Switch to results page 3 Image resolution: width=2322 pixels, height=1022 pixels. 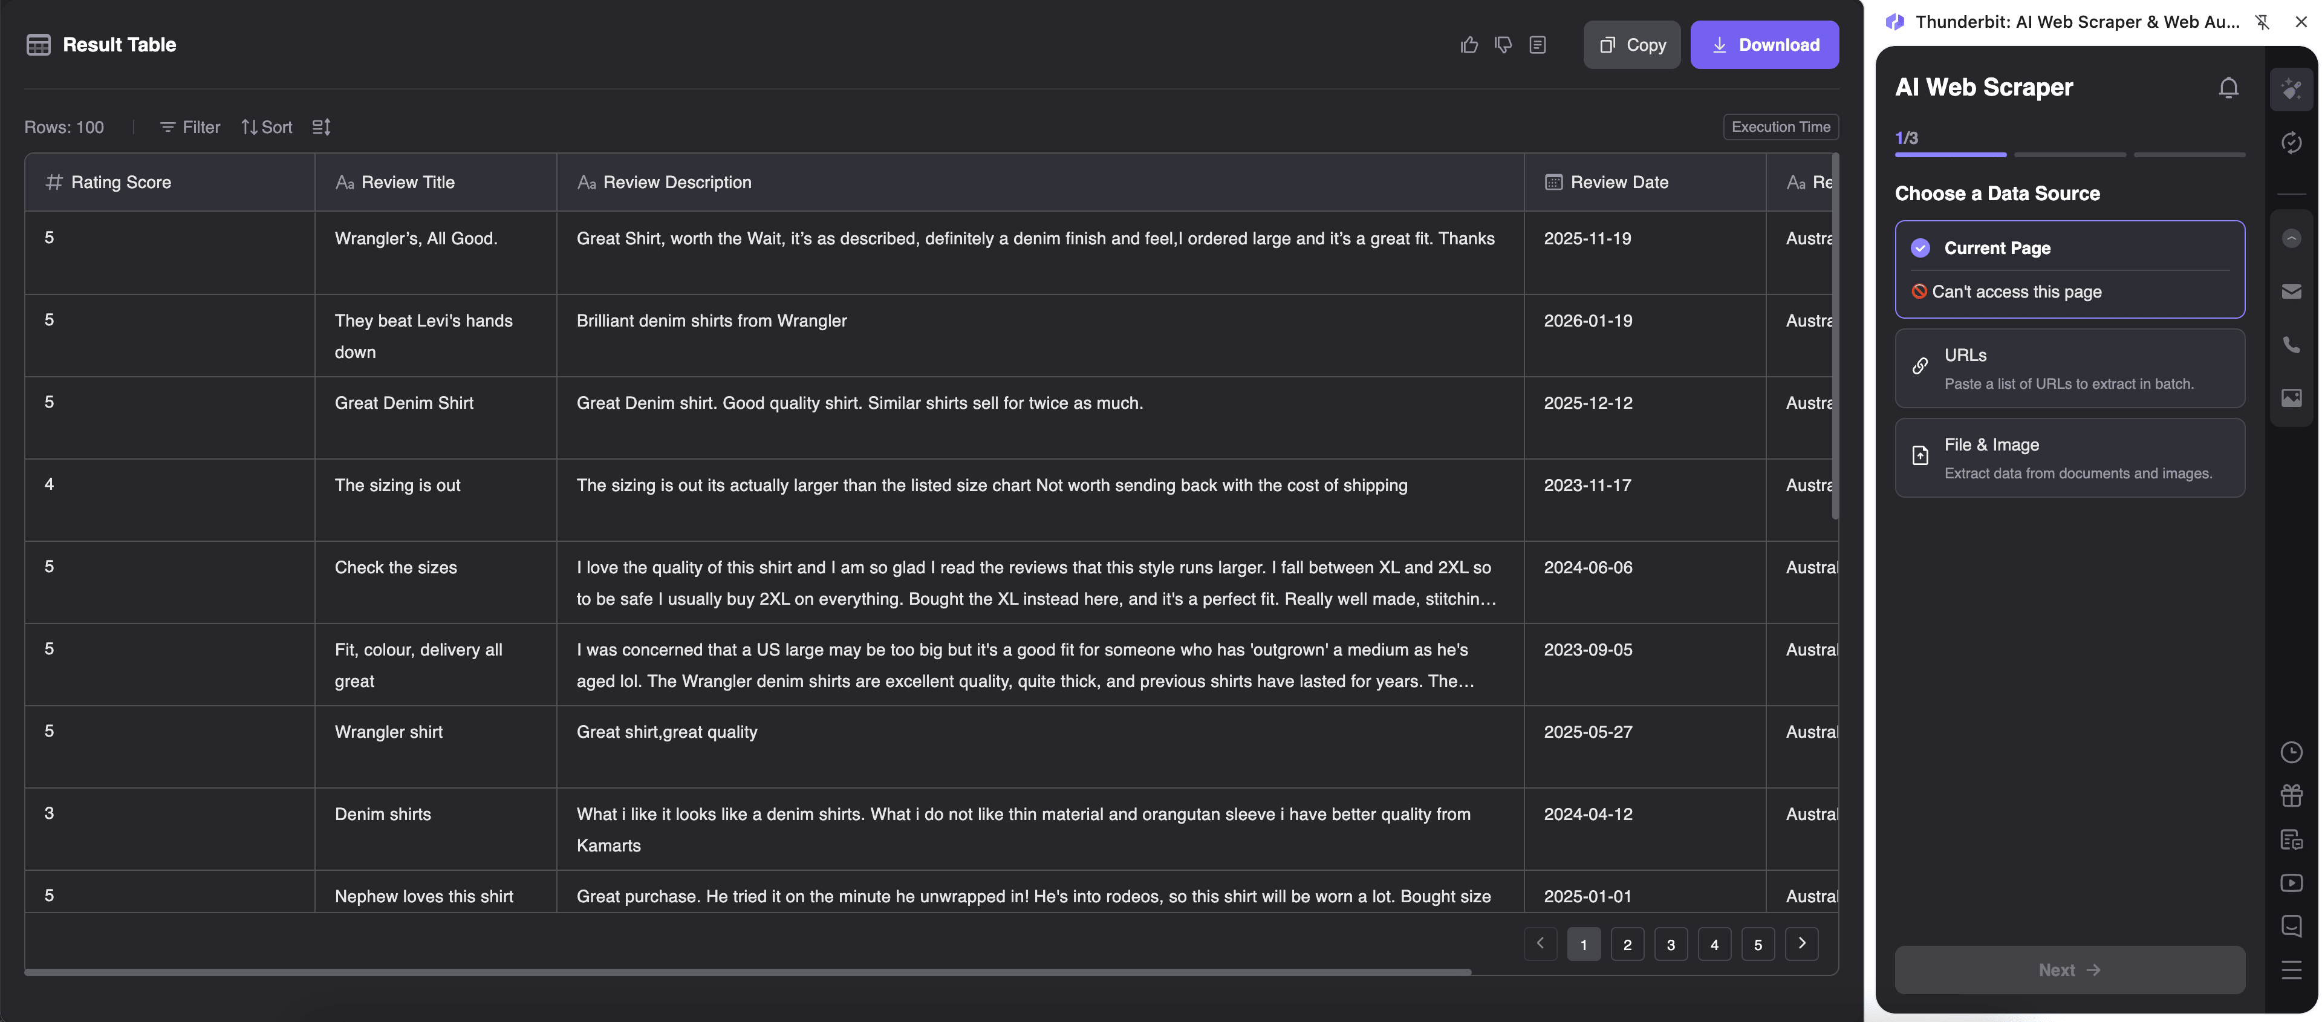point(1670,943)
